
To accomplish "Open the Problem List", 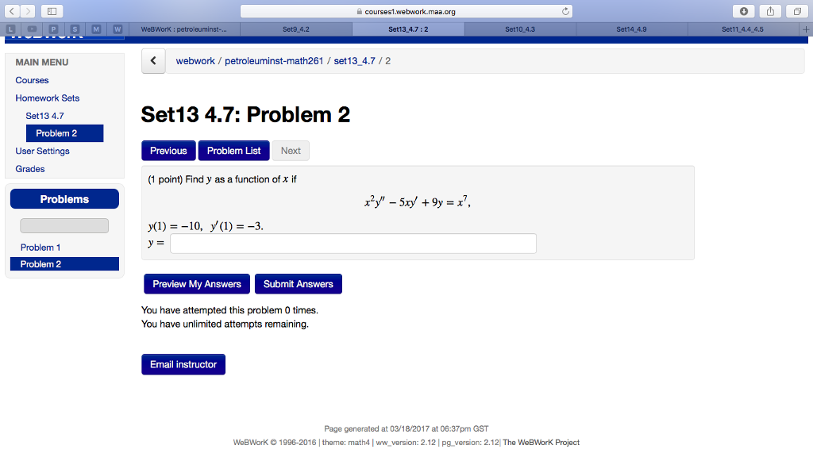I will (x=233, y=150).
